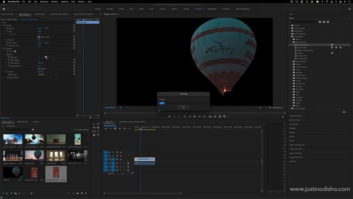Image resolution: width=353 pixels, height=199 pixels.
Task: Select the Razor tool
Action: point(98,128)
